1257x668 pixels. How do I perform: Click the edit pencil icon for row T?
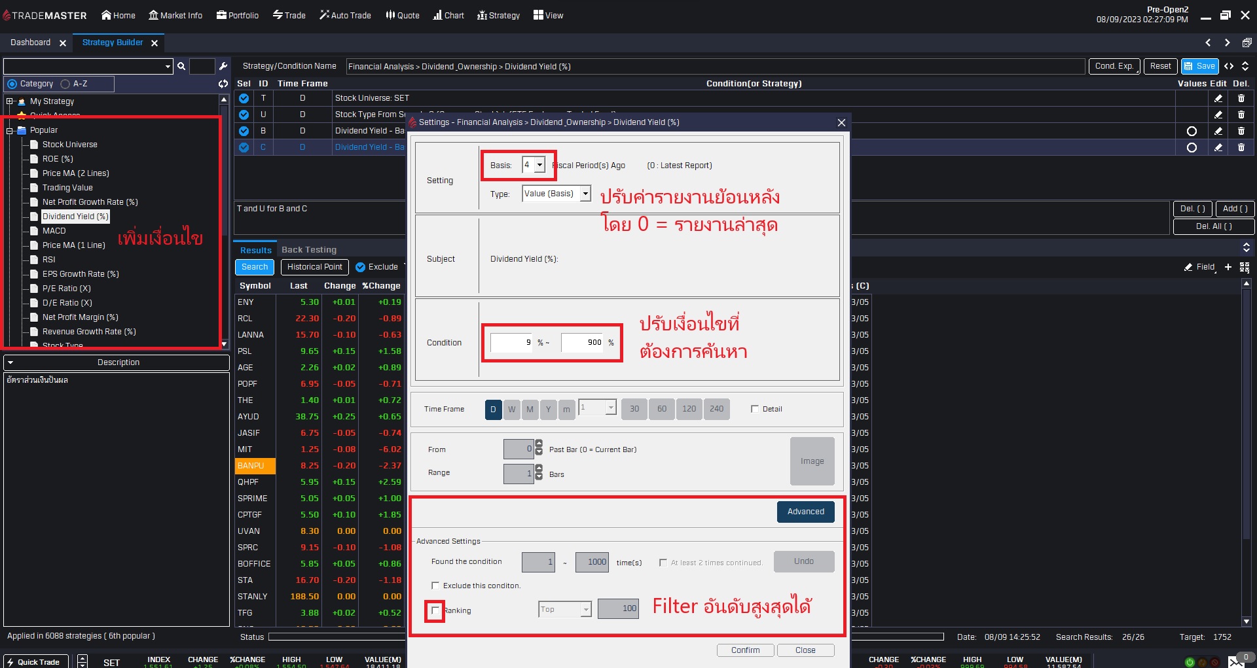[x=1218, y=98]
